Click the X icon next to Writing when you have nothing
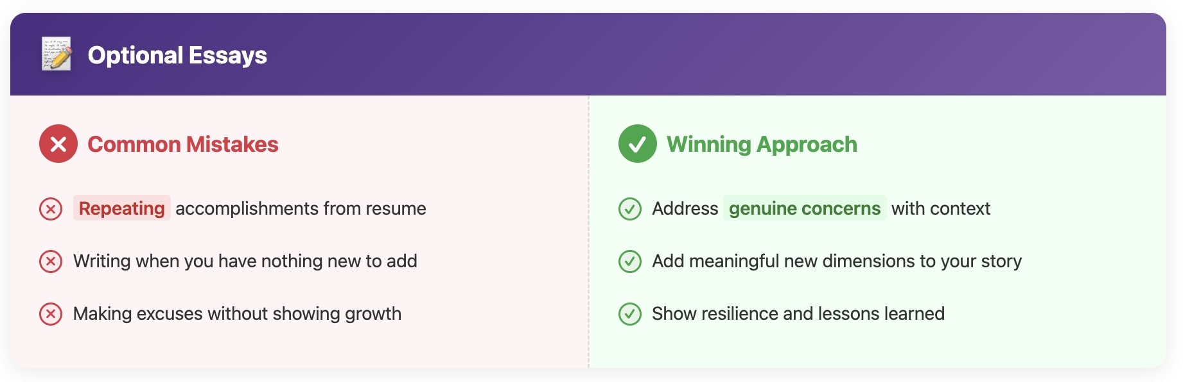 coord(51,262)
